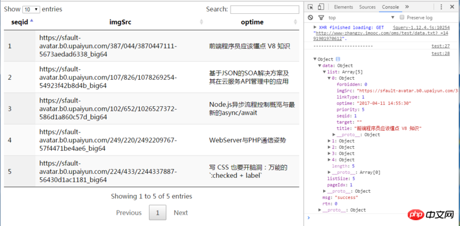The image size is (460, 226).
Task: Click the pageIdx: 1 property
Action: tap(340, 185)
